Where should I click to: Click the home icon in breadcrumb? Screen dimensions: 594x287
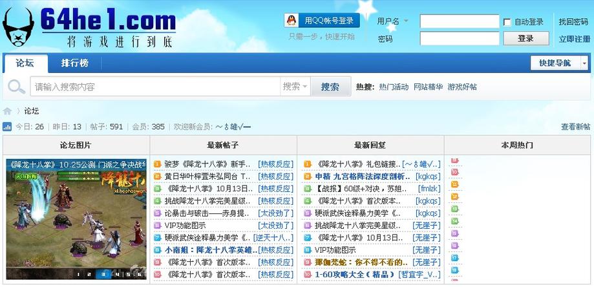tap(8, 111)
